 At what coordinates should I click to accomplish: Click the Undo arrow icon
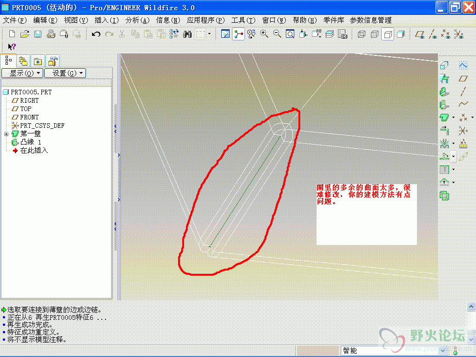click(96, 34)
